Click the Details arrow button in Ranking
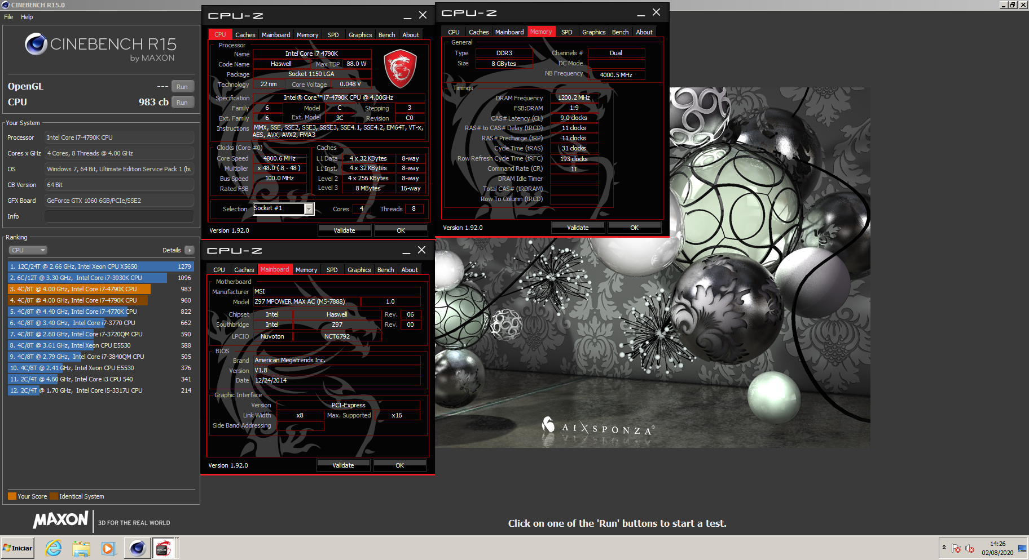 pos(189,250)
